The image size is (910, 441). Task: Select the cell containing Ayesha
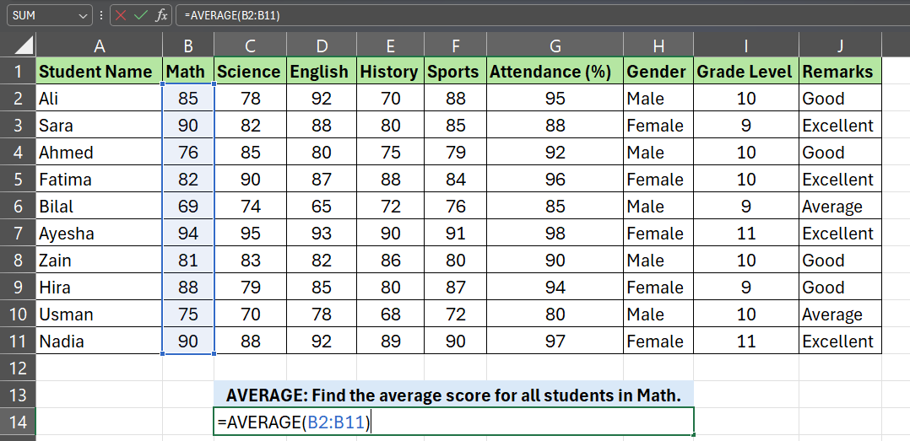coord(100,233)
